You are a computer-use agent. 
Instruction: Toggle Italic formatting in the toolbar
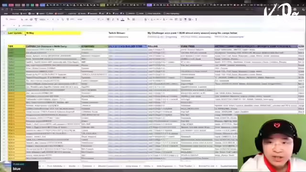point(113,20)
